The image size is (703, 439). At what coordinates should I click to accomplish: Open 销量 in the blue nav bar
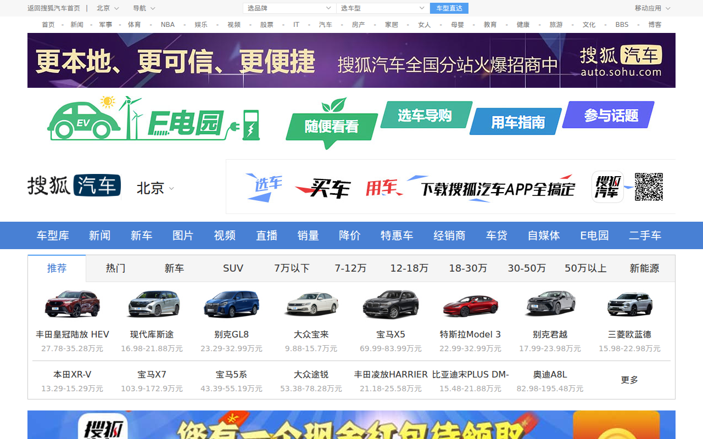click(x=308, y=235)
